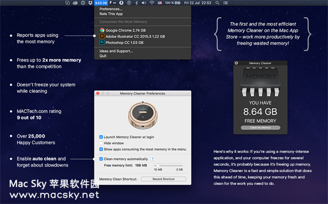The image size is (328, 204).
Task: Open the Dropbox menu bar icon
Action: click(x=90, y=3)
